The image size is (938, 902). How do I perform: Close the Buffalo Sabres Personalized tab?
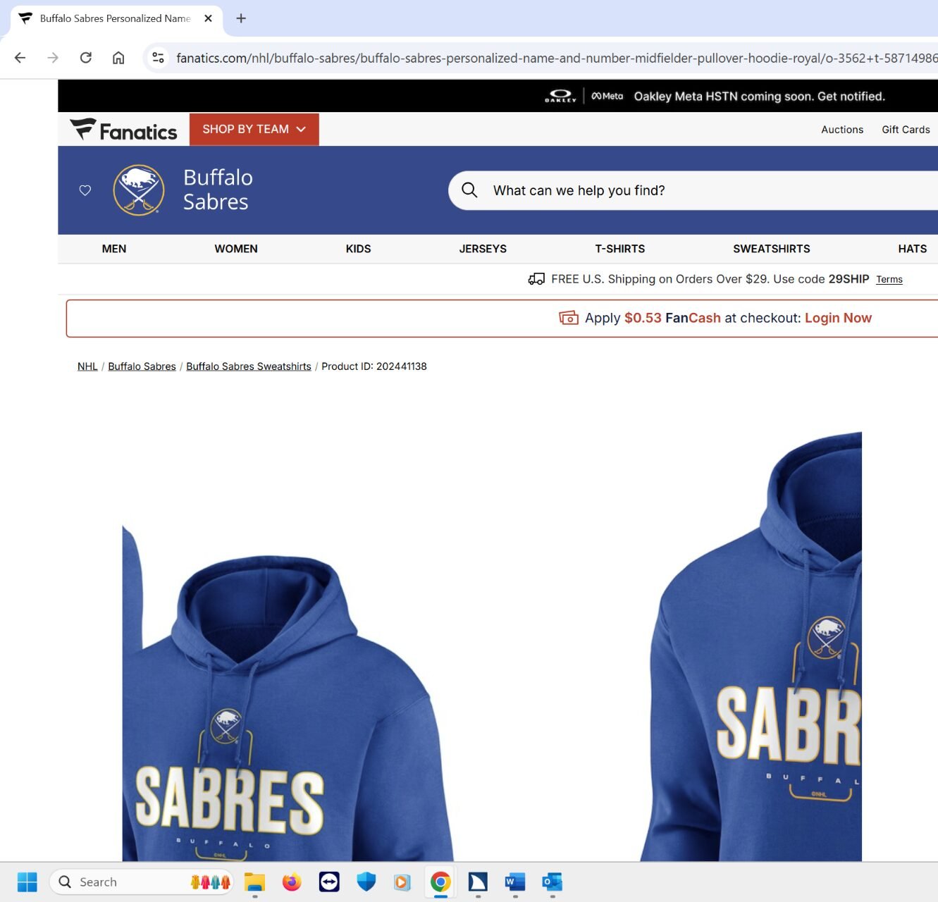208,18
